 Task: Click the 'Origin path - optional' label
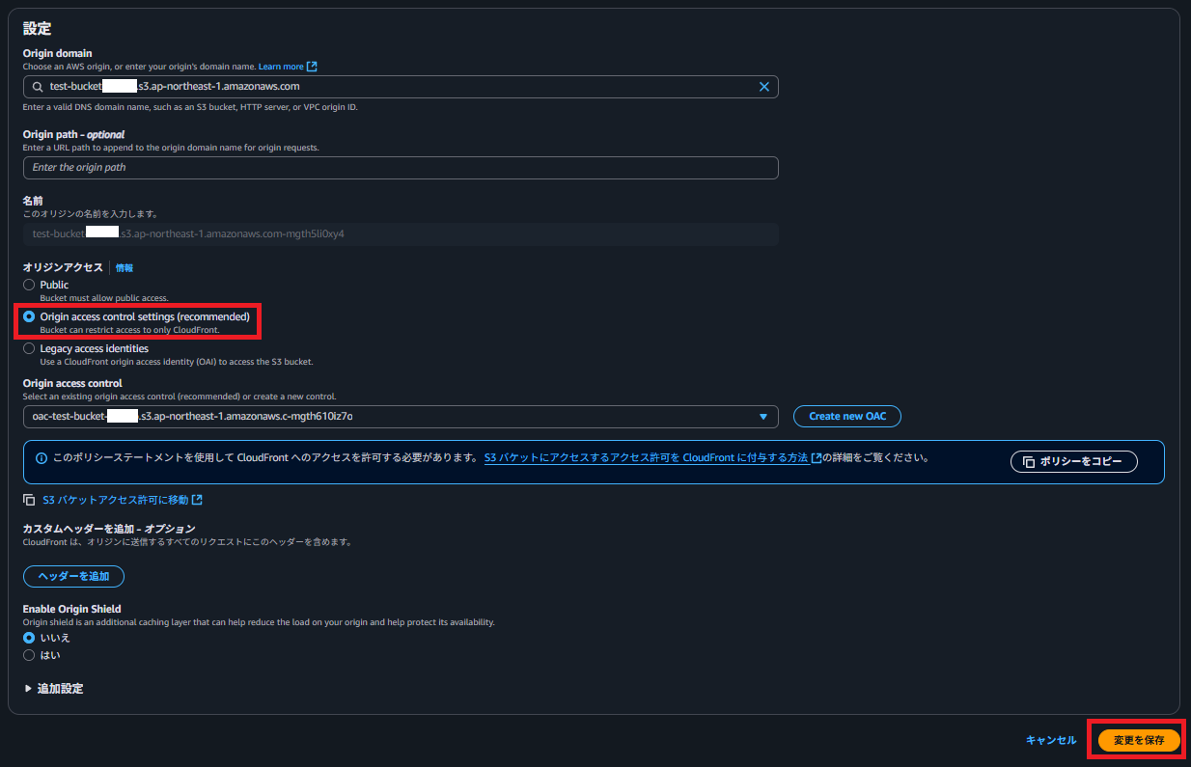[73, 134]
